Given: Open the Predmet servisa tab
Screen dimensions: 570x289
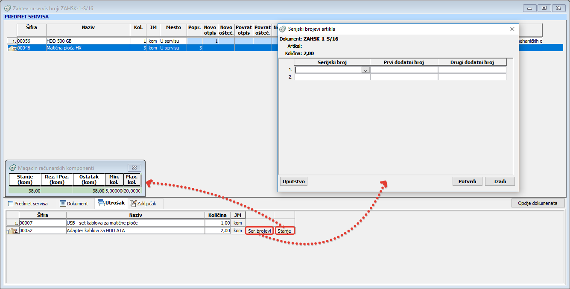Looking at the screenshot, I should 28,204.
